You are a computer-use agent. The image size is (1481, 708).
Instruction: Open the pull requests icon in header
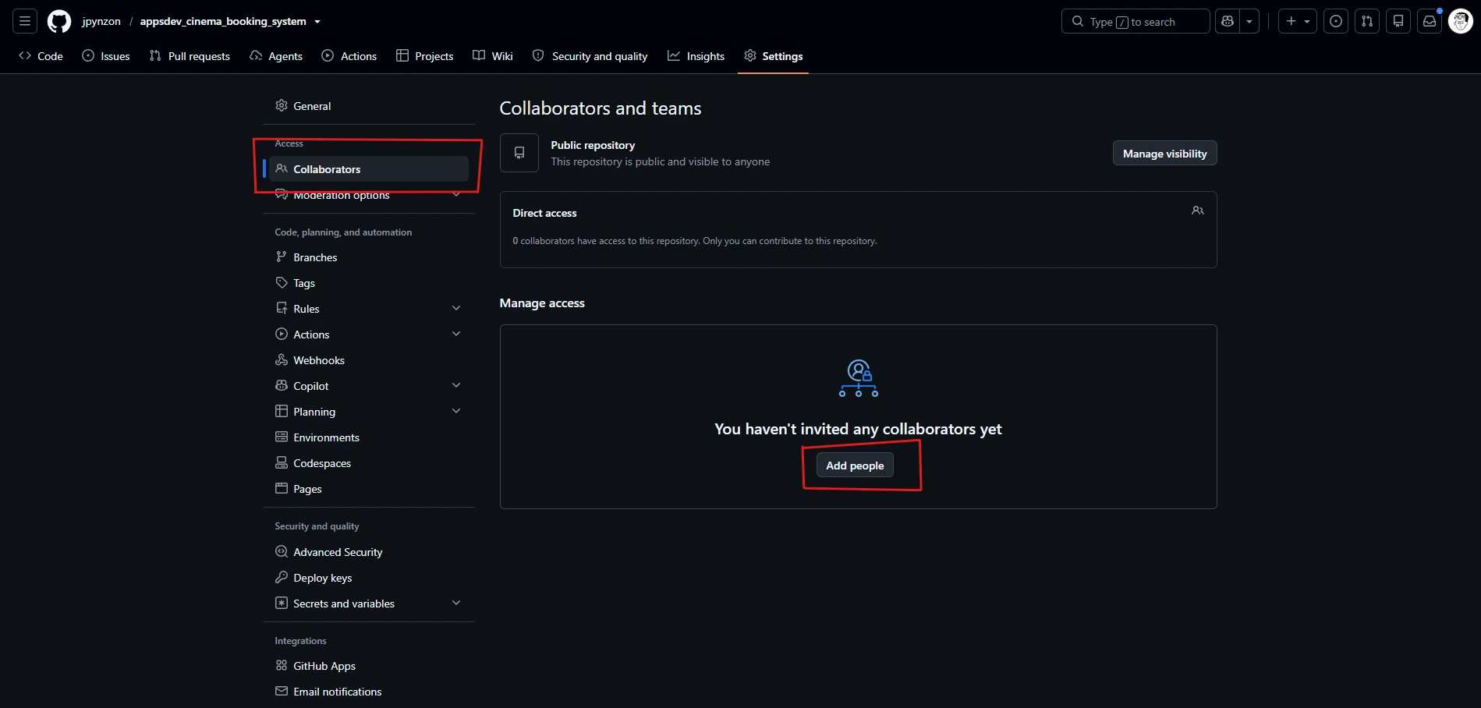pyautogui.click(x=1367, y=22)
